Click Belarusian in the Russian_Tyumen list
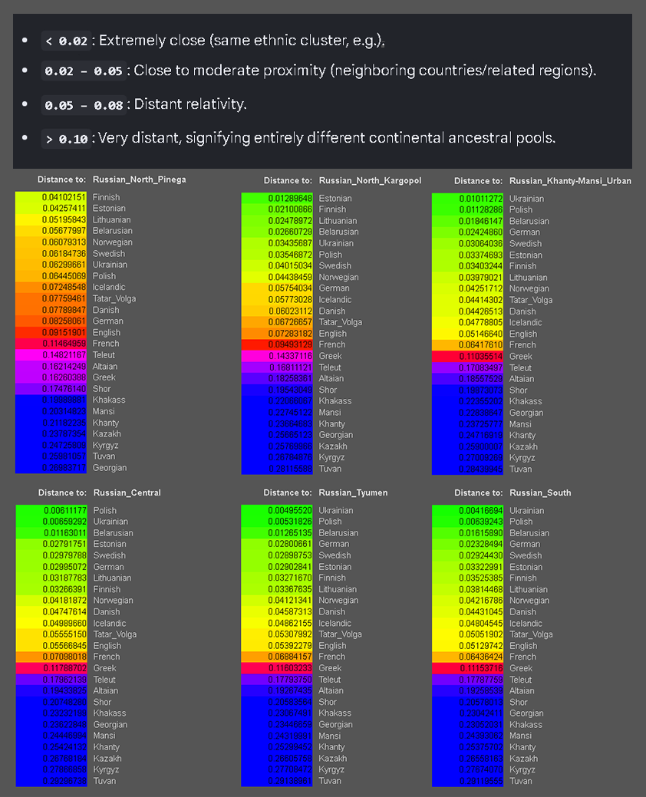Image resolution: width=646 pixels, height=797 pixels. [338, 532]
